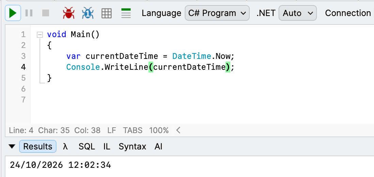Image resolution: width=374 pixels, height=177 pixels.
Task: Collapse results panel with black triangle
Action: point(12,146)
